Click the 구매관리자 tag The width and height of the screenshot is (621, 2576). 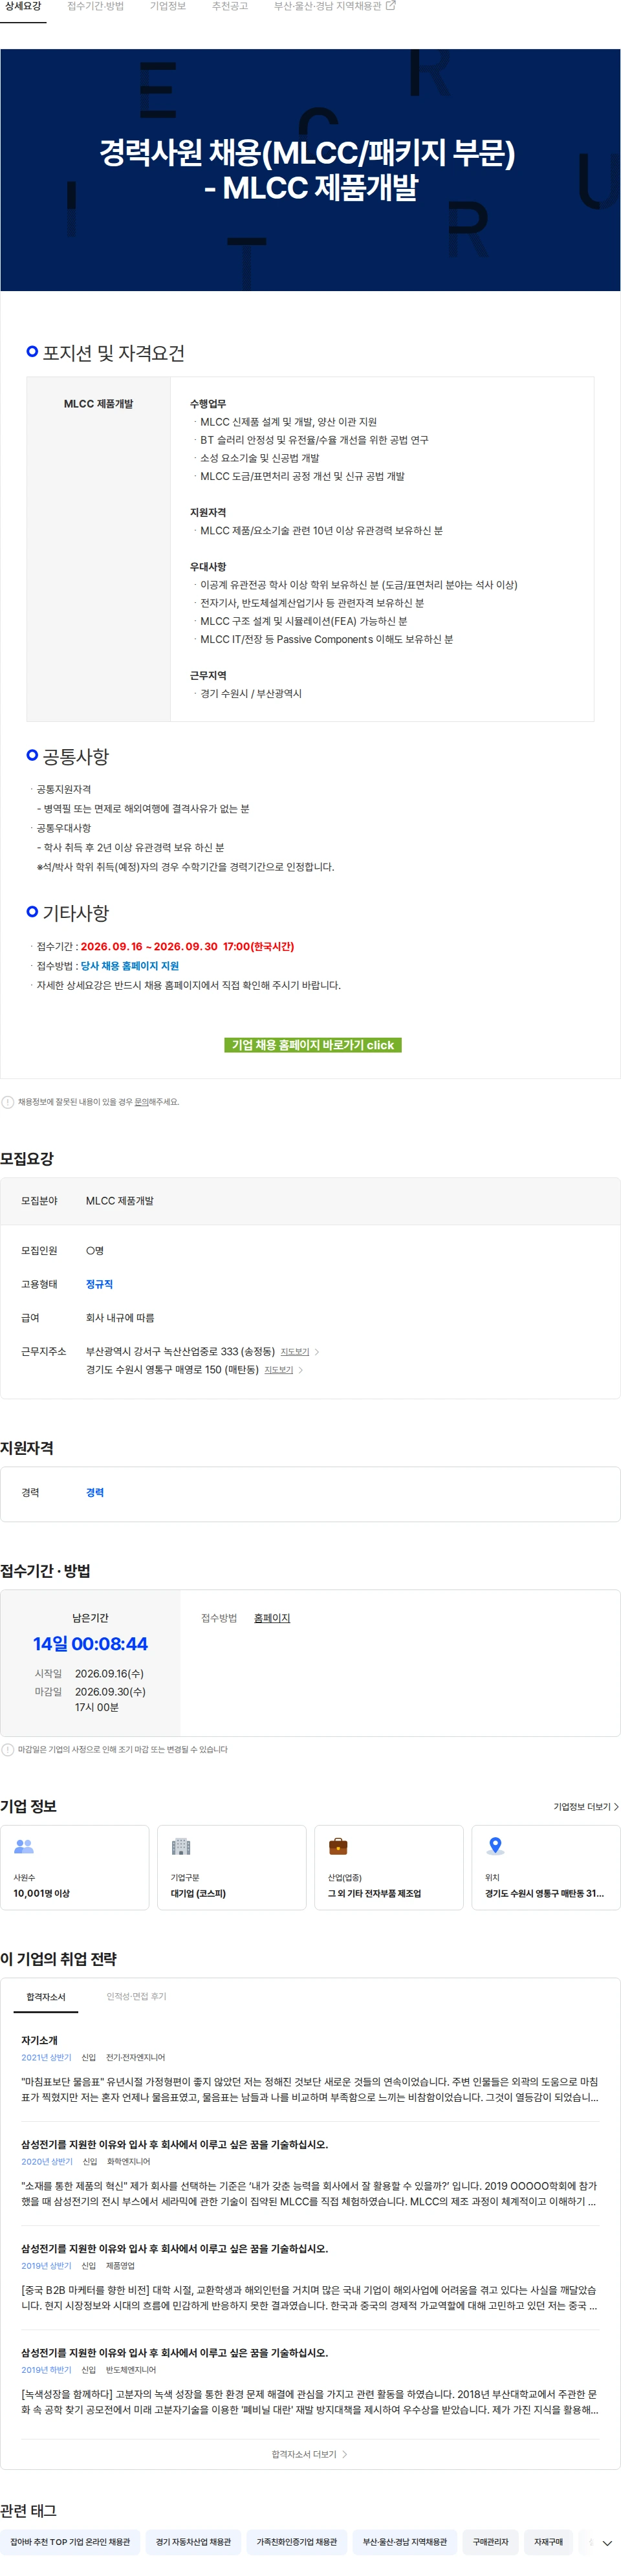coord(490,2542)
